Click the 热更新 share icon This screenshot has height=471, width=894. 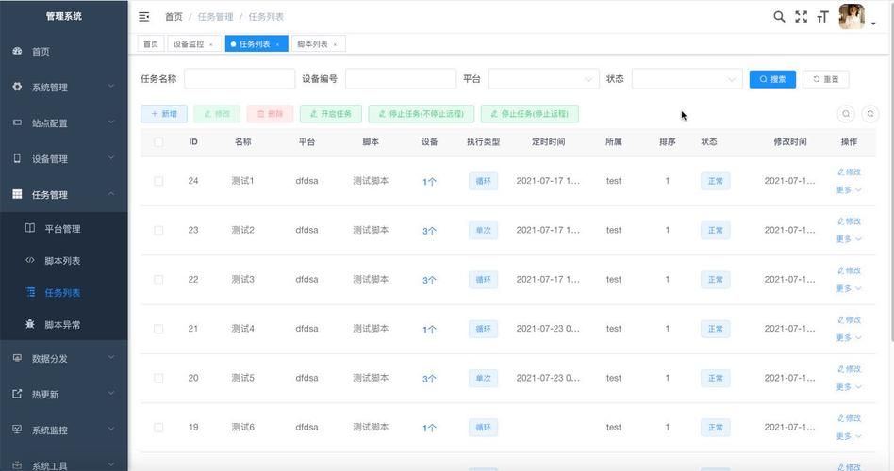pyautogui.click(x=17, y=394)
